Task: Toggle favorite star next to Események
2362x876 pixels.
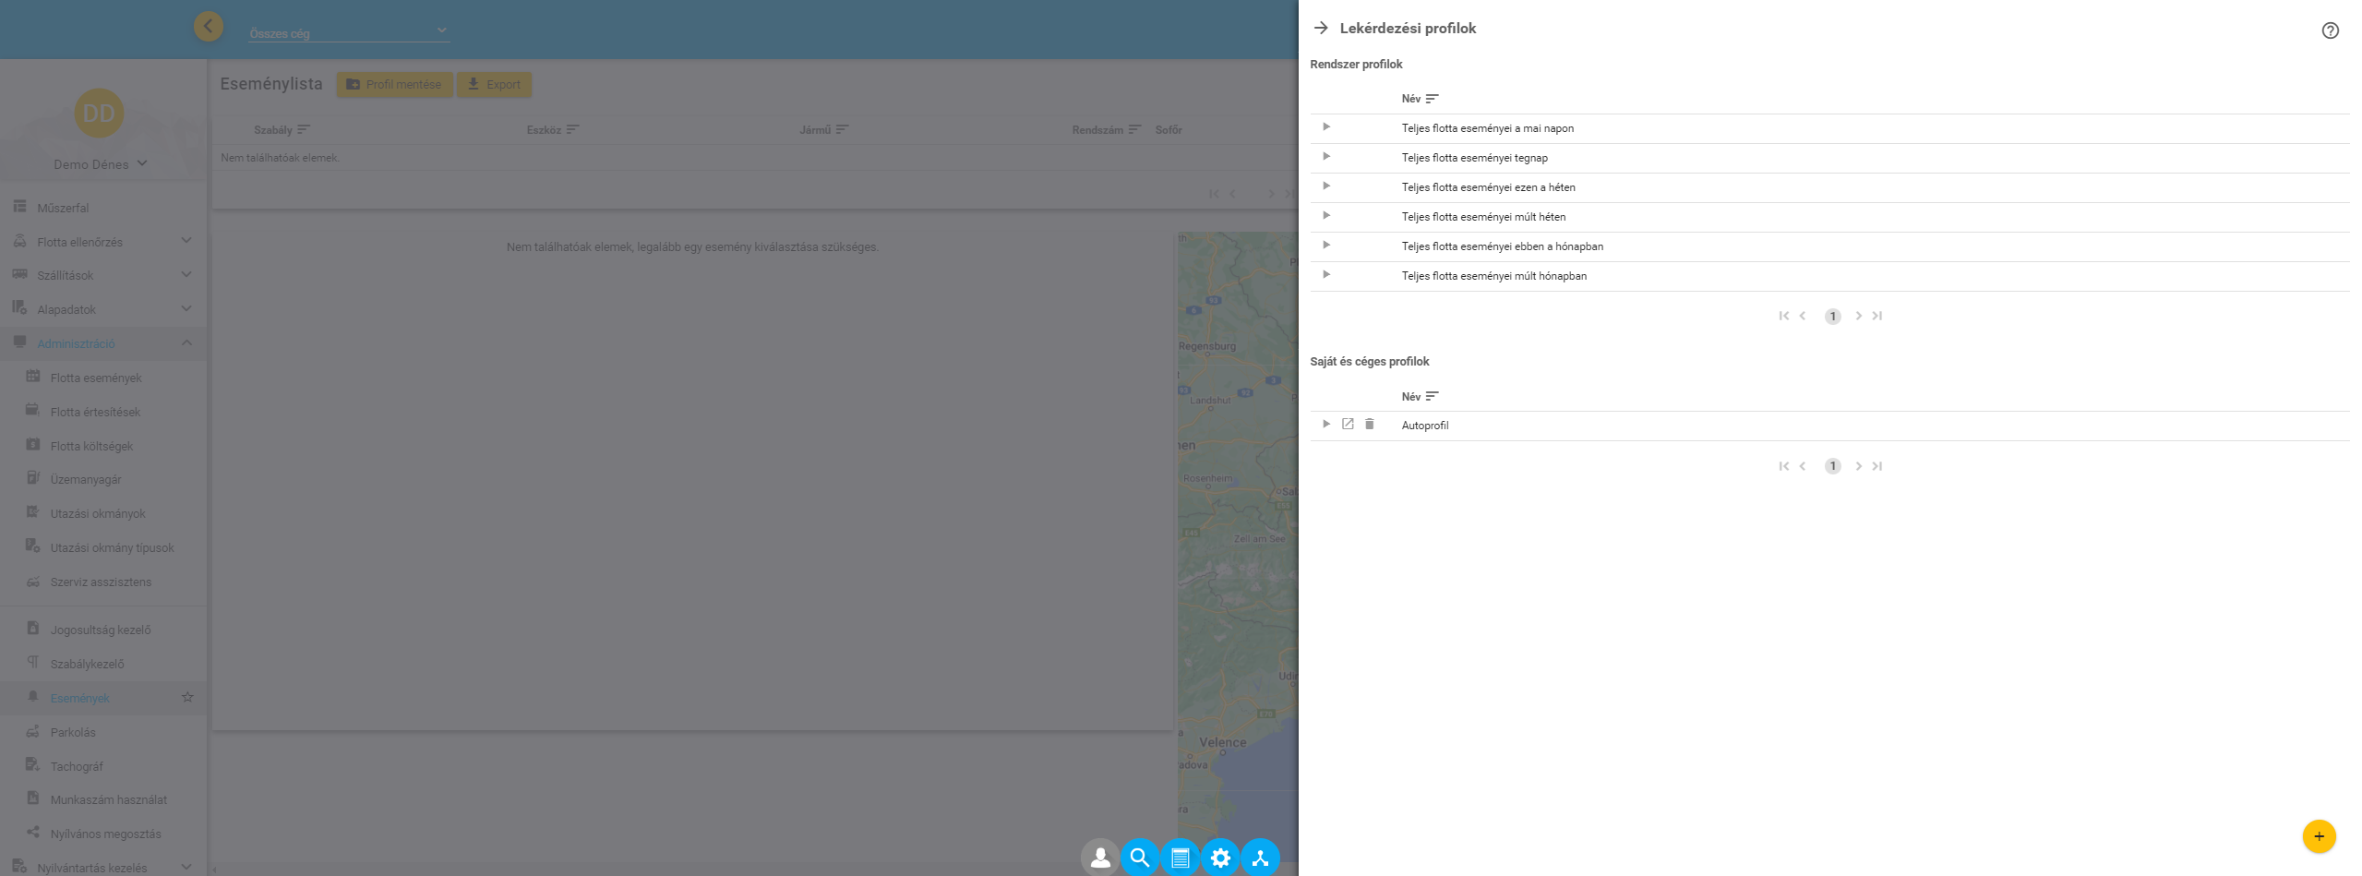Action: [187, 698]
